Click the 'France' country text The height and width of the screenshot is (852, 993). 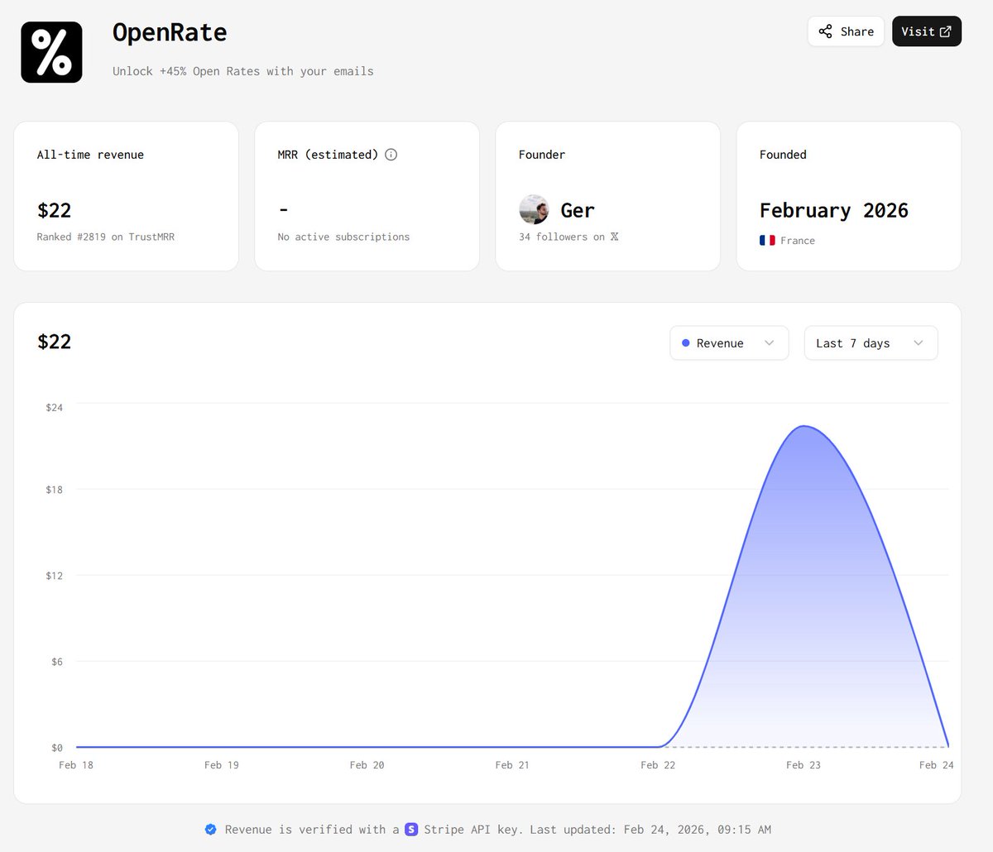coord(798,241)
